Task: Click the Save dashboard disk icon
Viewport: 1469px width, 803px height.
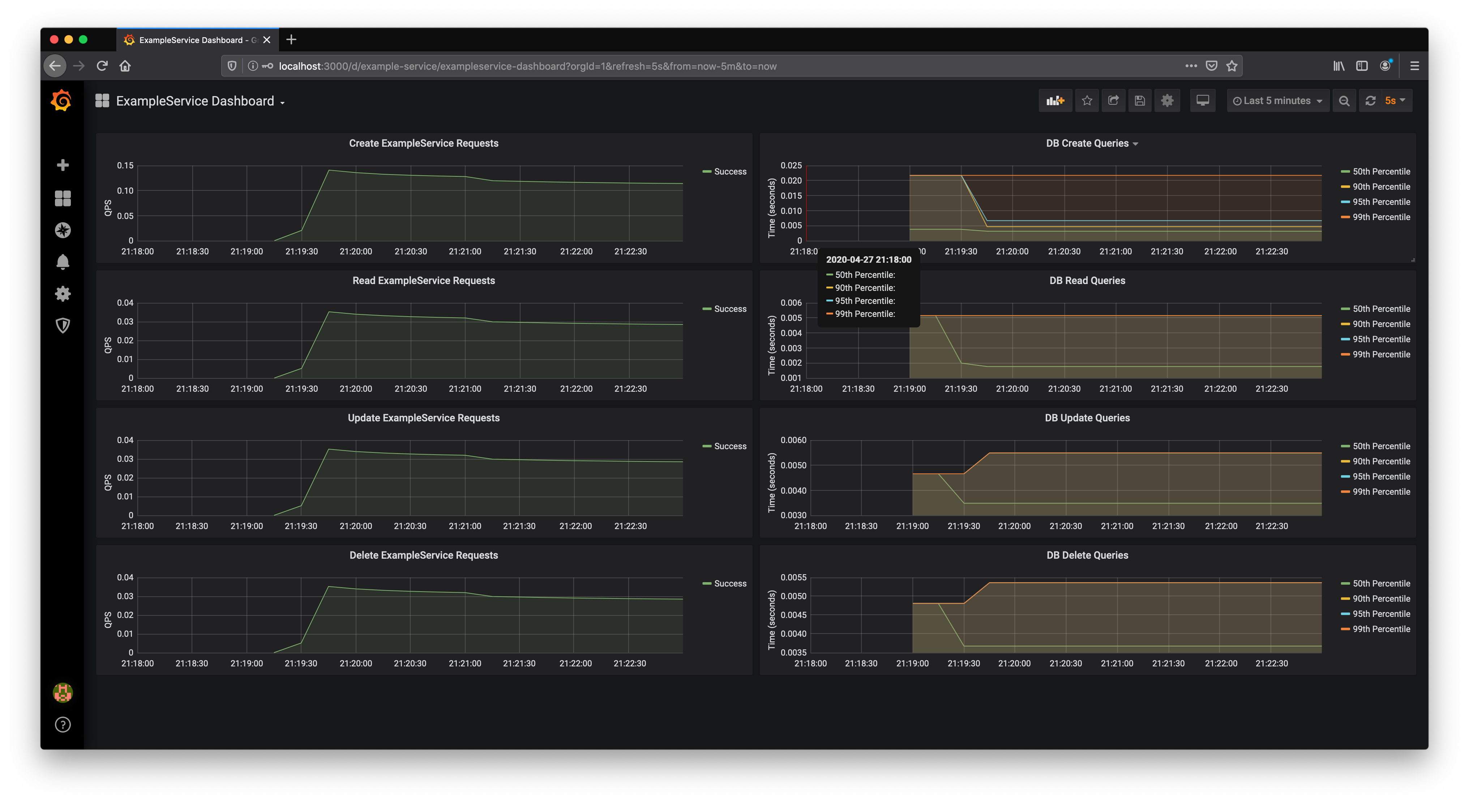Action: 1139,101
